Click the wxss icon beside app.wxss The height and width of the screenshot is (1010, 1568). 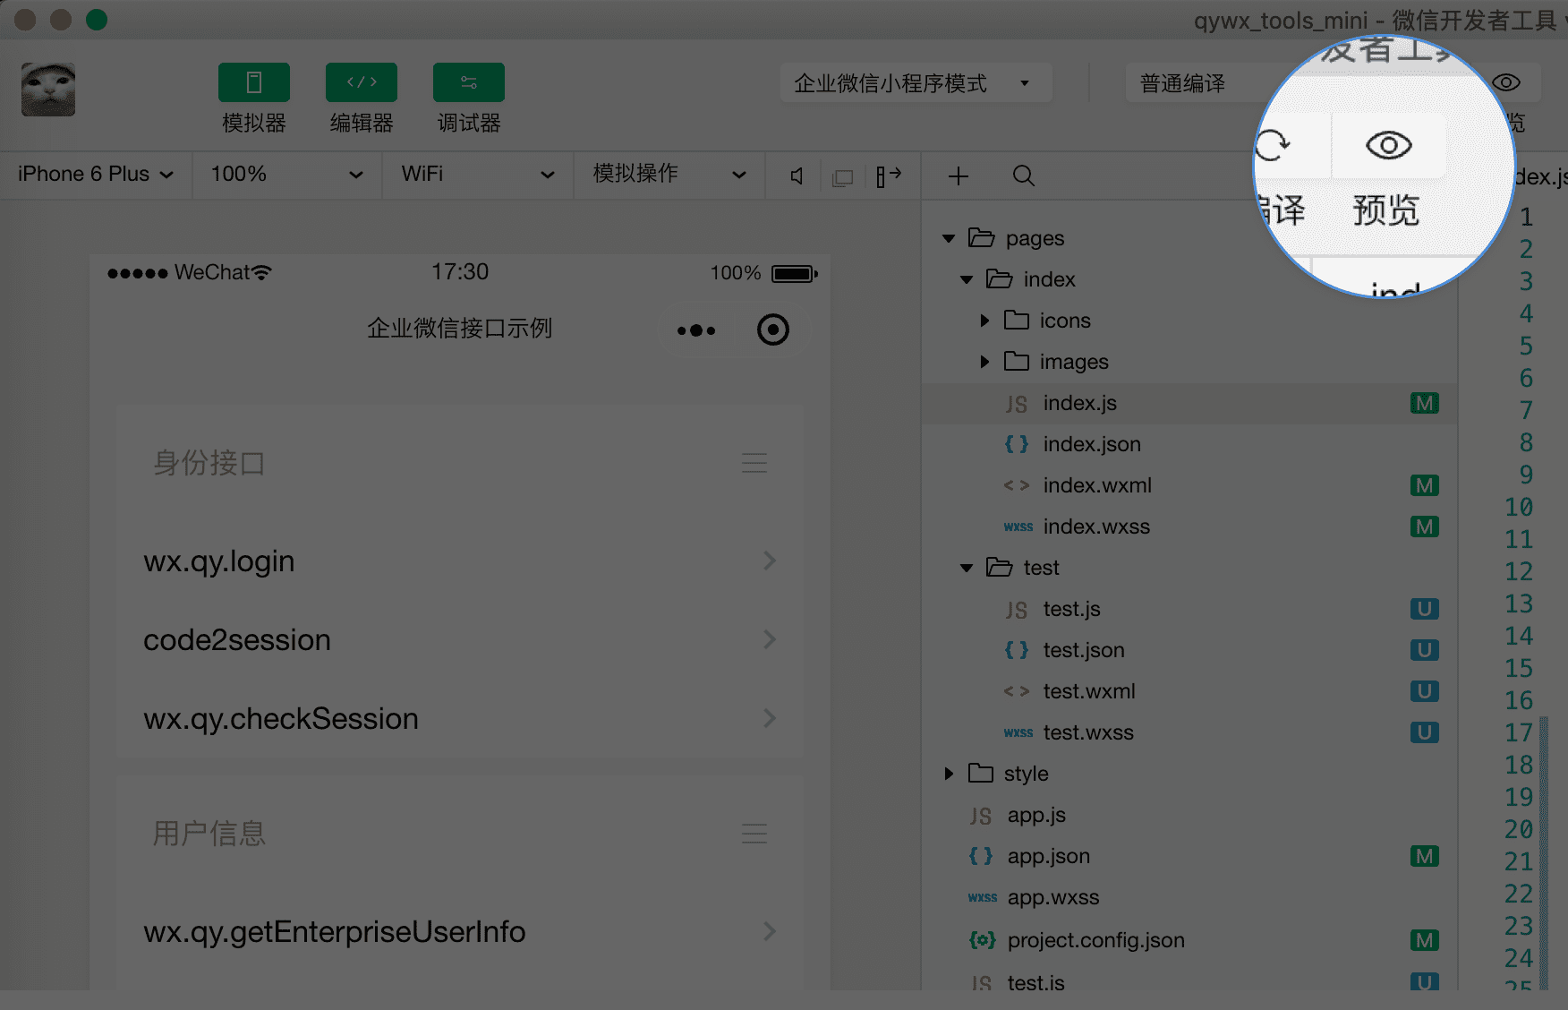coord(982,898)
